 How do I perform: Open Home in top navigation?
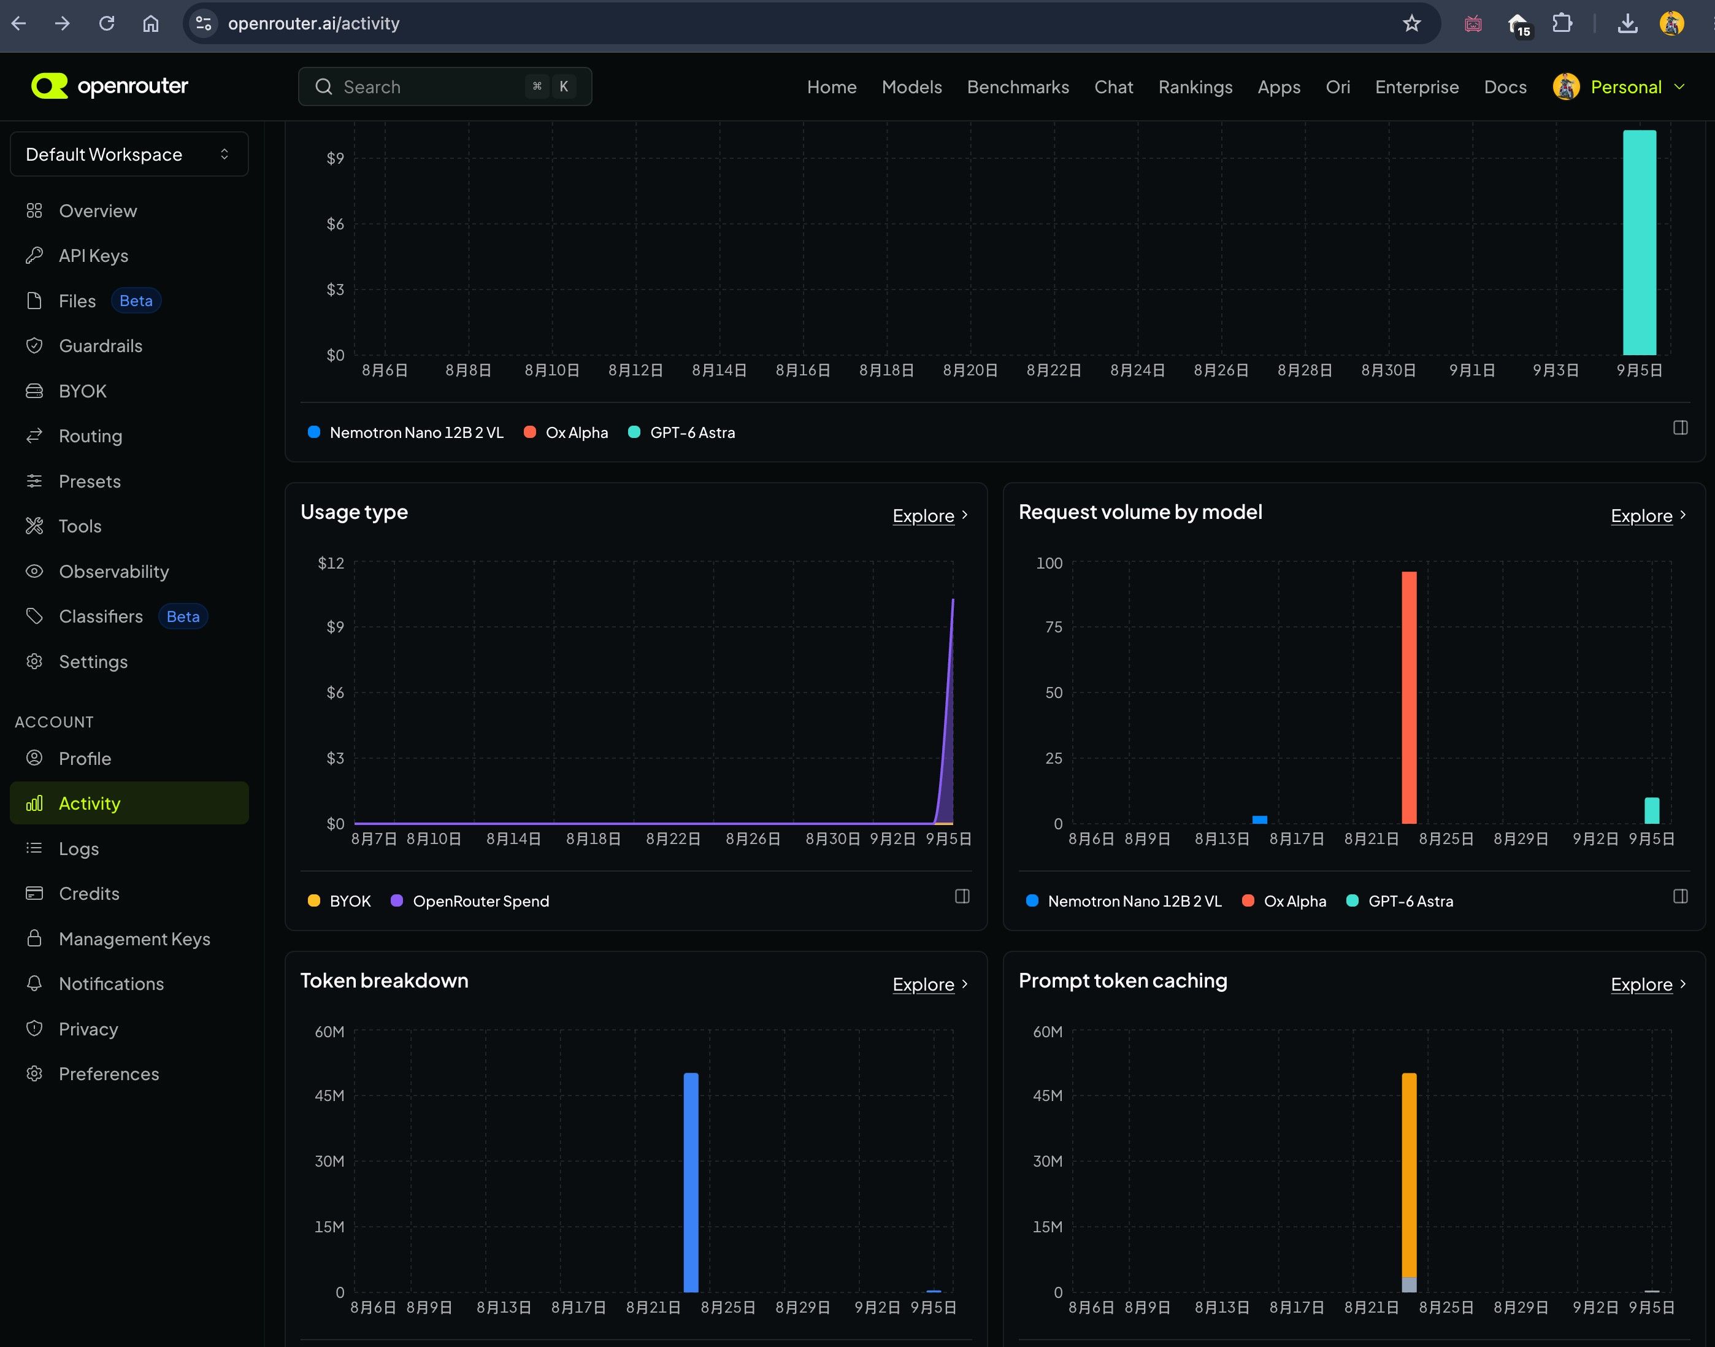click(x=832, y=86)
